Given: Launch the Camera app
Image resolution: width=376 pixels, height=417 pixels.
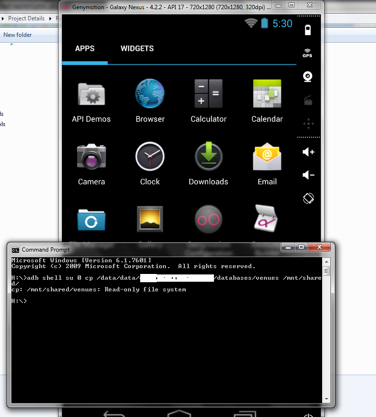Looking at the screenshot, I should point(91,164).
